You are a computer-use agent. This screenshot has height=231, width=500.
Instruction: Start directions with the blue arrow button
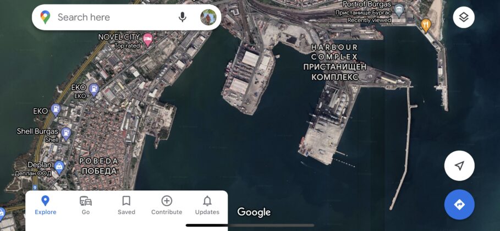pyautogui.click(x=459, y=205)
